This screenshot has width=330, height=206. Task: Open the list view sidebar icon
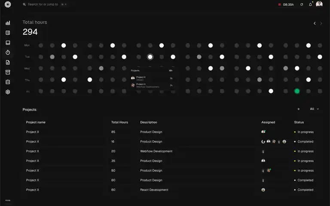pyautogui.click(x=8, y=33)
